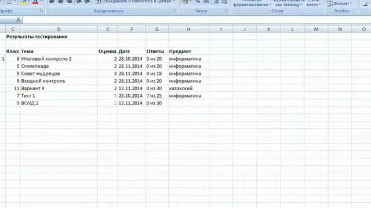Select информатика in Совет мудрецов row
Image resolution: width=371 pixels, height=208 pixels.
coord(188,73)
